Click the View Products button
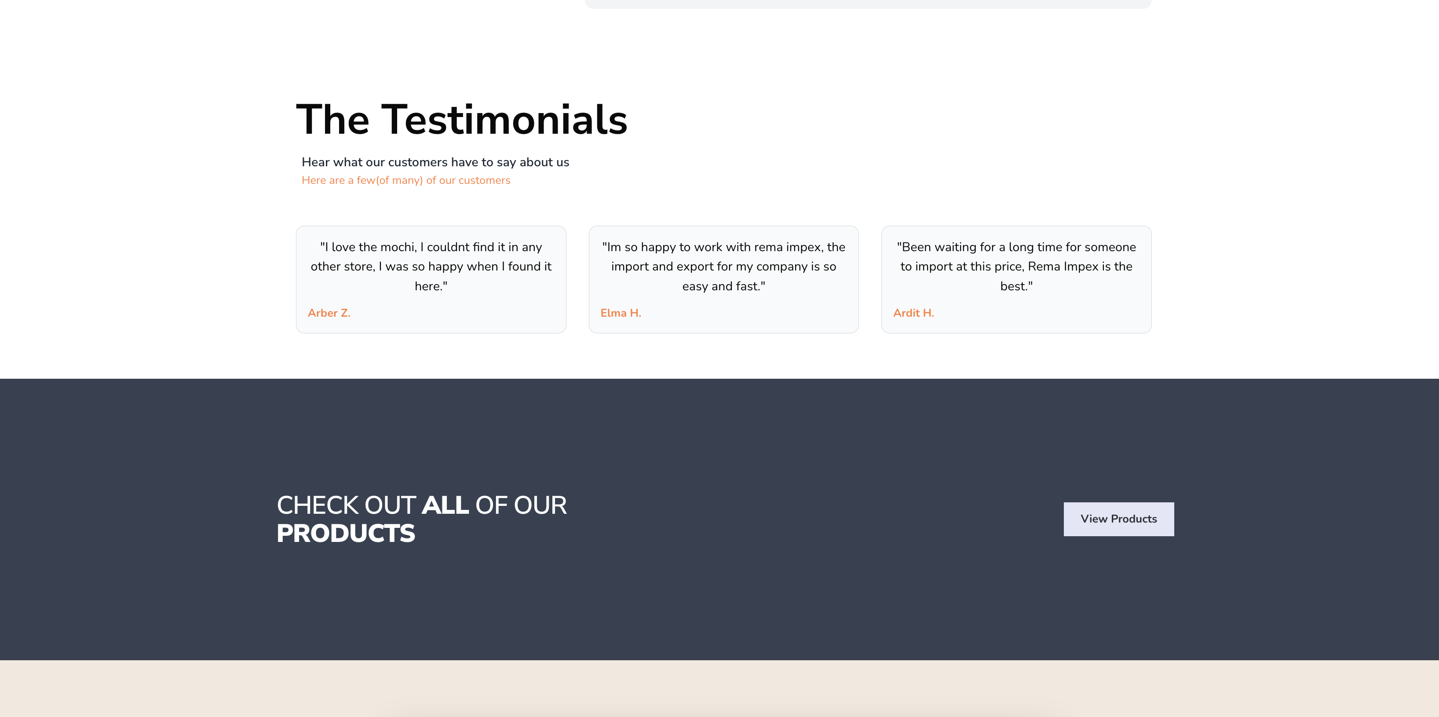This screenshot has height=717, width=1439. pyautogui.click(x=1118, y=519)
